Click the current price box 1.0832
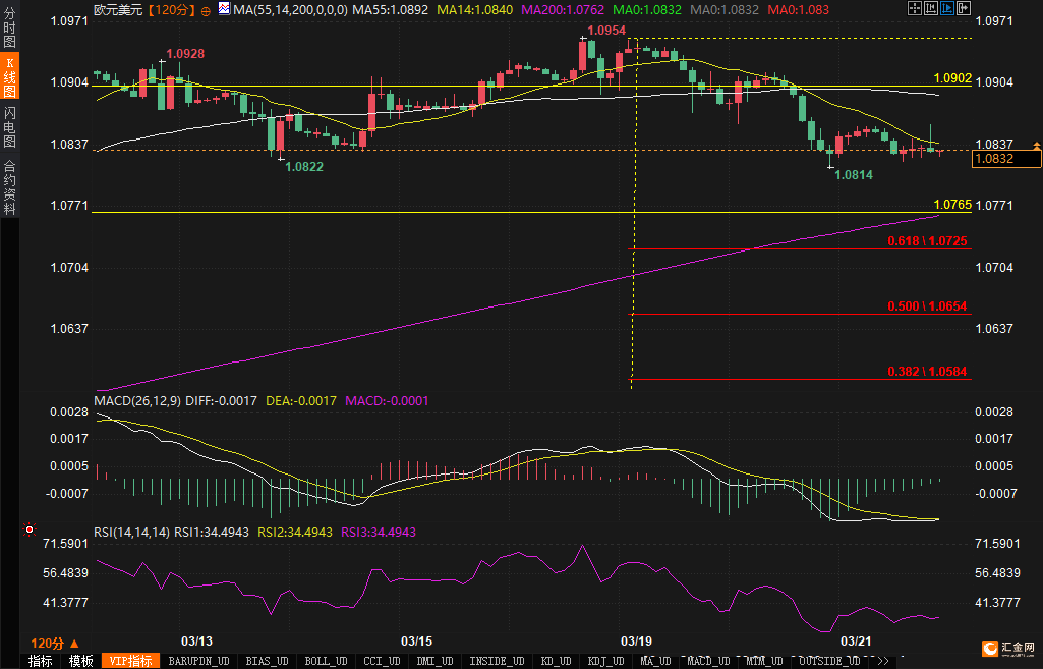 click(1006, 159)
